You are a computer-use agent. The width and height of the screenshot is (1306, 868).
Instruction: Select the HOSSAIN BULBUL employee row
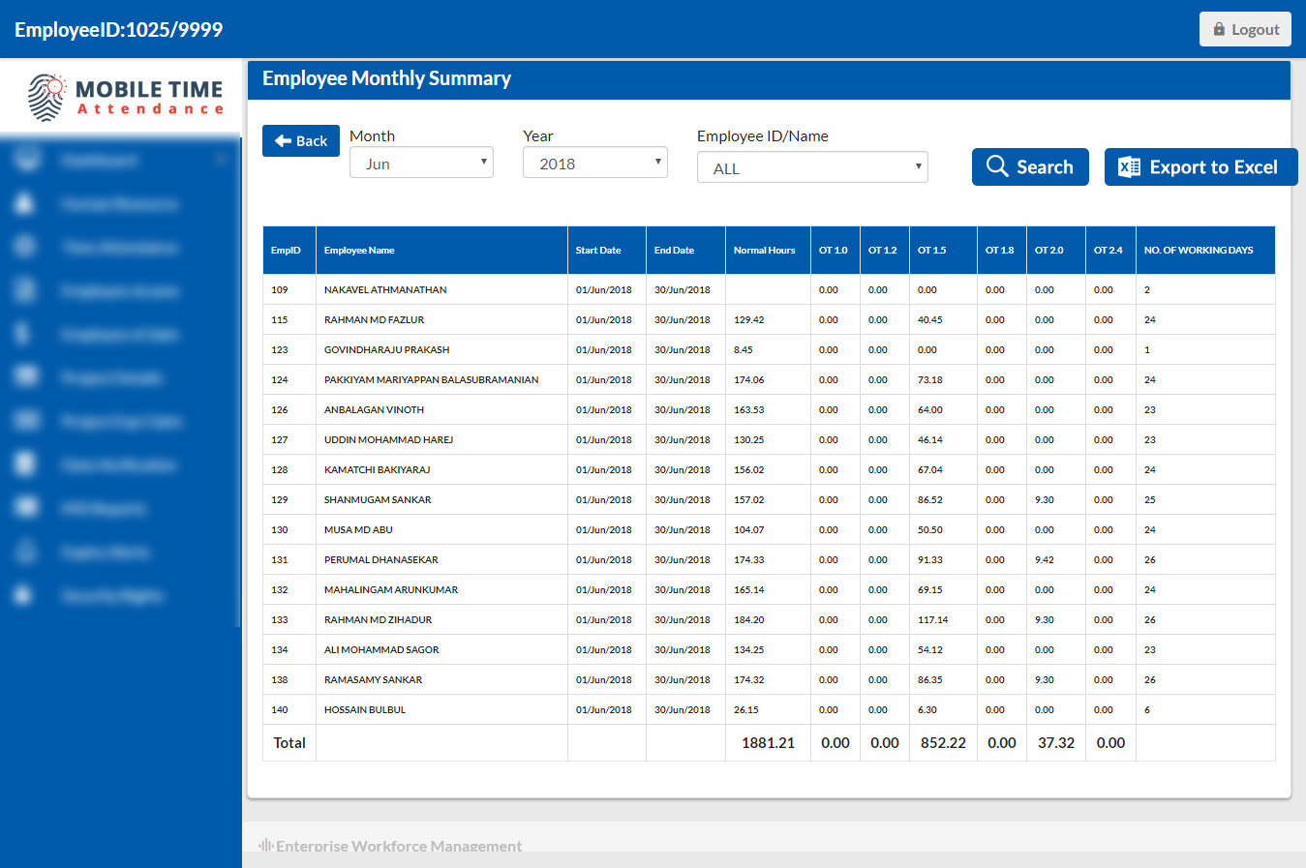click(365, 709)
